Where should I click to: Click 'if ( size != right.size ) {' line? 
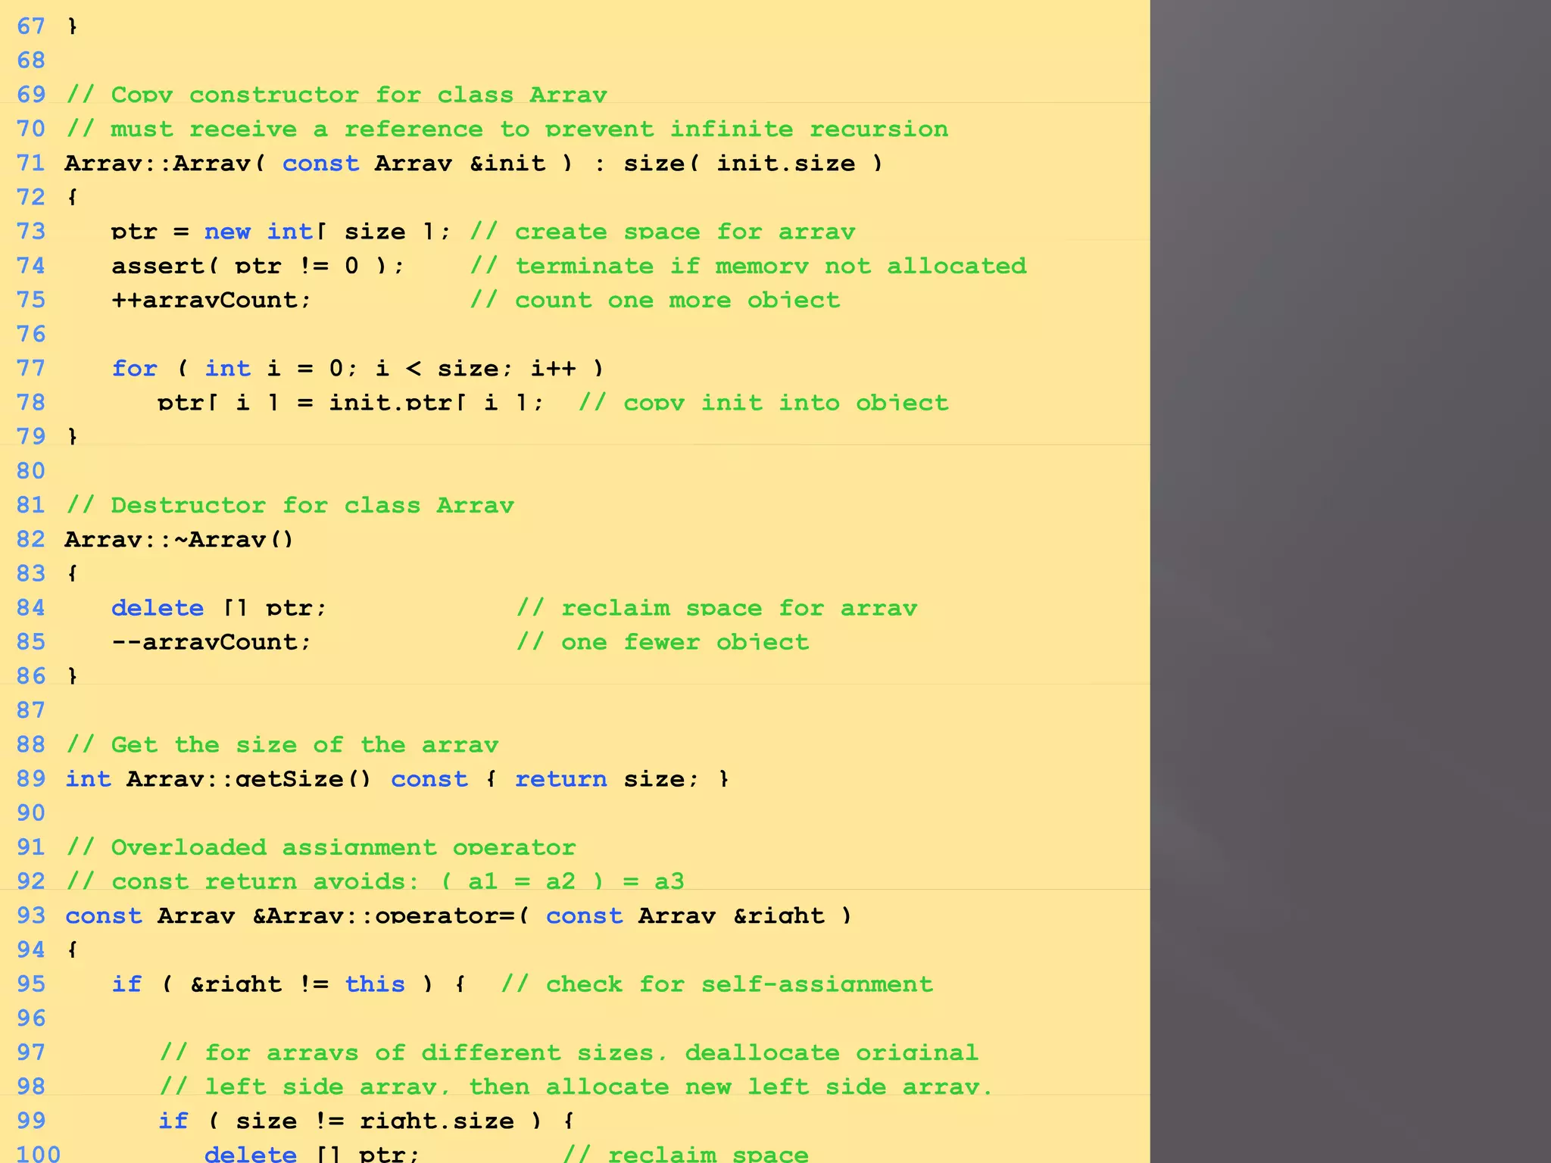[x=366, y=1121]
